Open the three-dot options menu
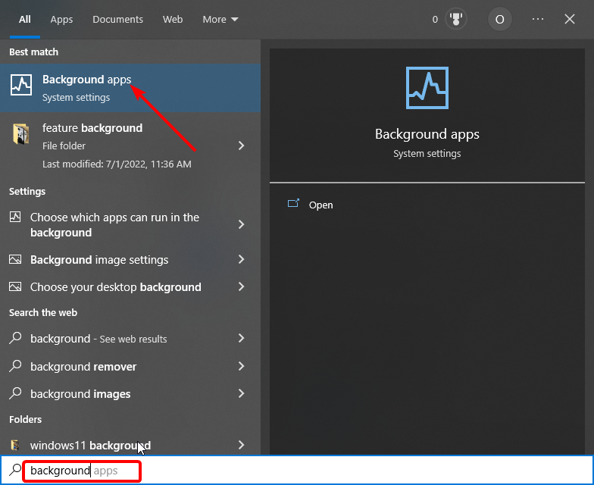Screen dimensions: 594x485 (538, 19)
